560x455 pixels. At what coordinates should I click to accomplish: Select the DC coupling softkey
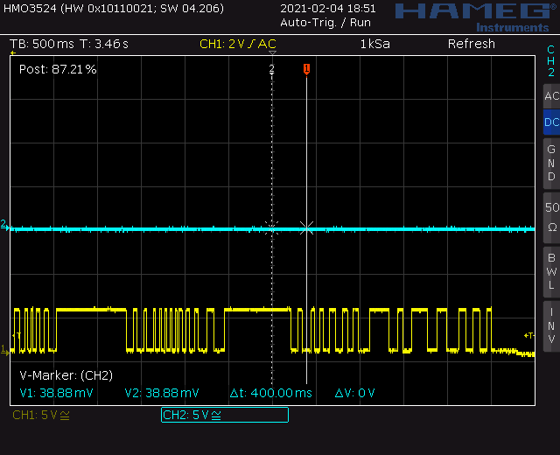point(551,122)
